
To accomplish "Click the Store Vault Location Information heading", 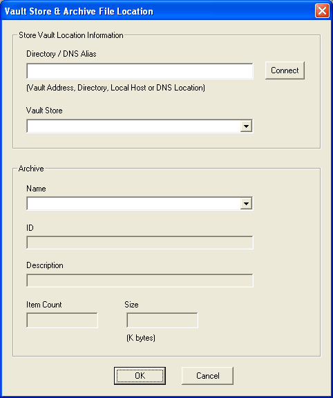I will [x=71, y=35].
